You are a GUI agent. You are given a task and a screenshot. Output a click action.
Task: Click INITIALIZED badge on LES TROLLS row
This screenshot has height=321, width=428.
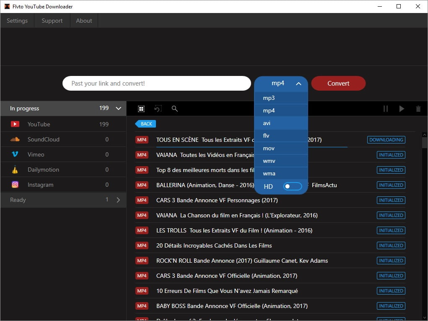[x=391, y=230]
